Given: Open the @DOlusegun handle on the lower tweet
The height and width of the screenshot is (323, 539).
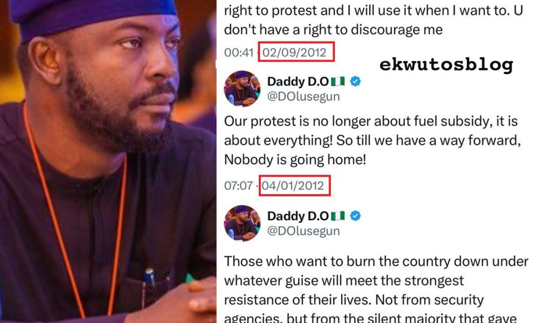Looking at the screenshot, I should click(x=303, y=231).
